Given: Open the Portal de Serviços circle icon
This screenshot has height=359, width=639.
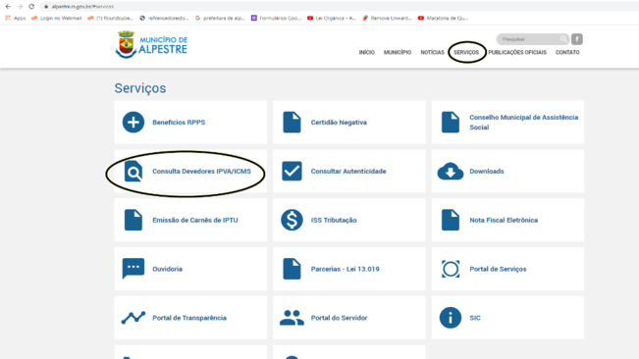Looking at the screenshot, I should click(451, 269).
